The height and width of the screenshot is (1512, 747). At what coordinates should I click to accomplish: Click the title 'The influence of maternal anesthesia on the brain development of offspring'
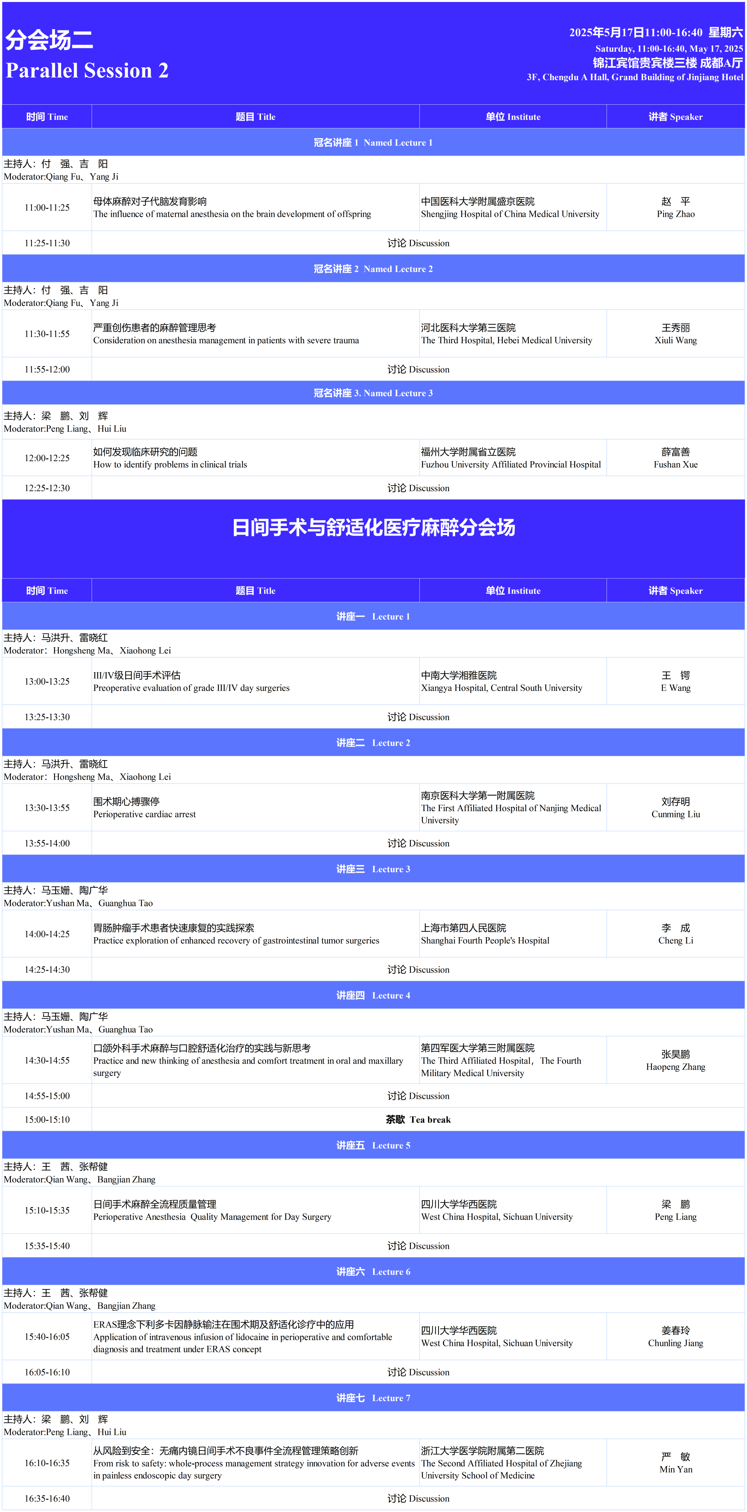tap(232, 214)
